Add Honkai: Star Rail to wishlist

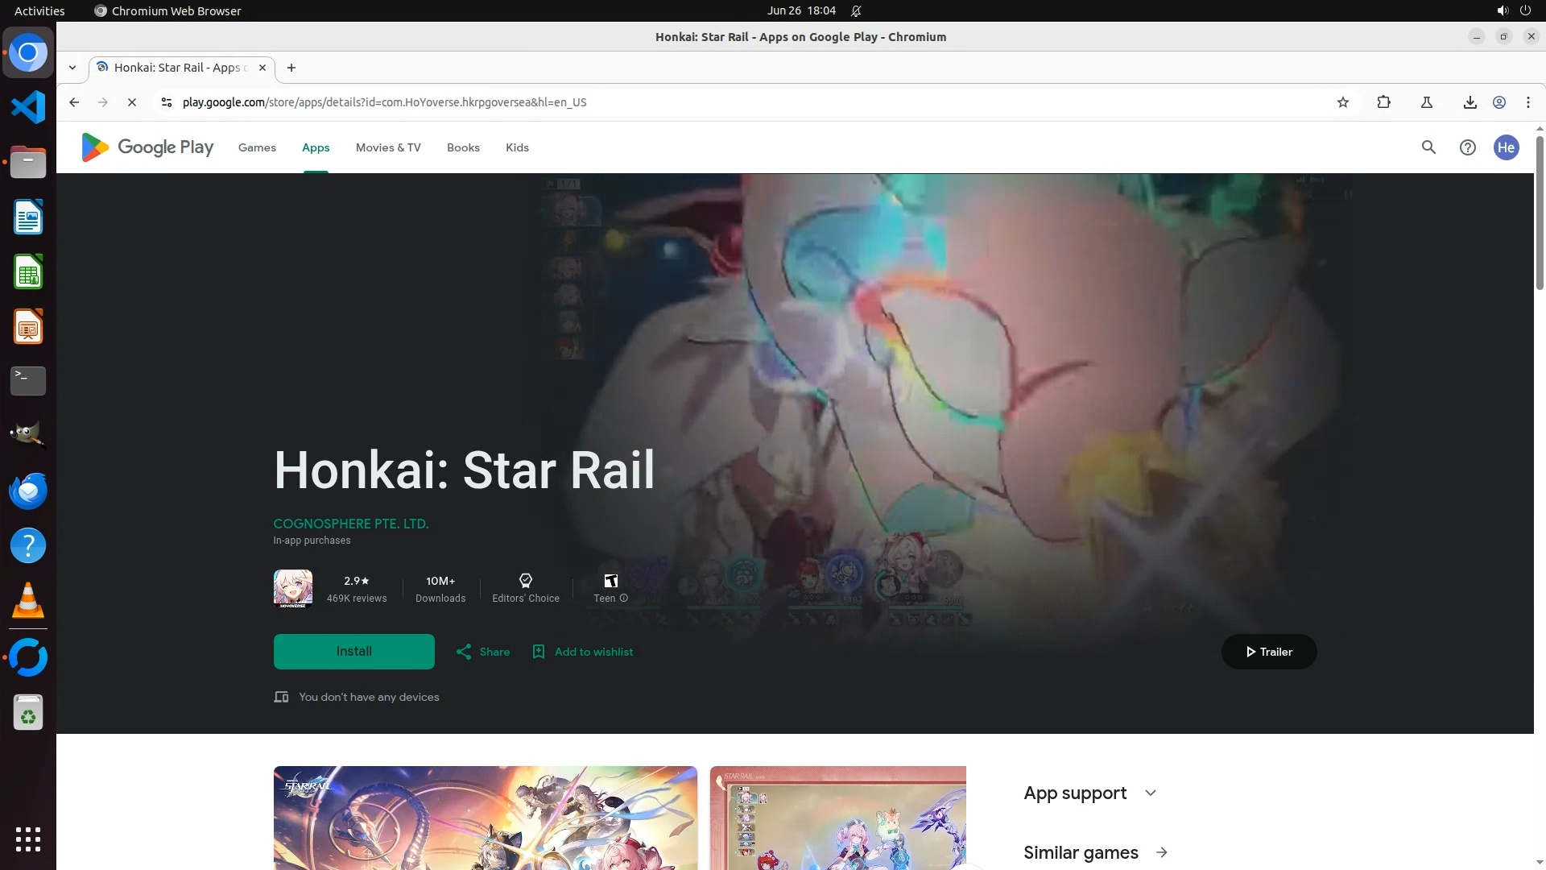tap(583, 652)
